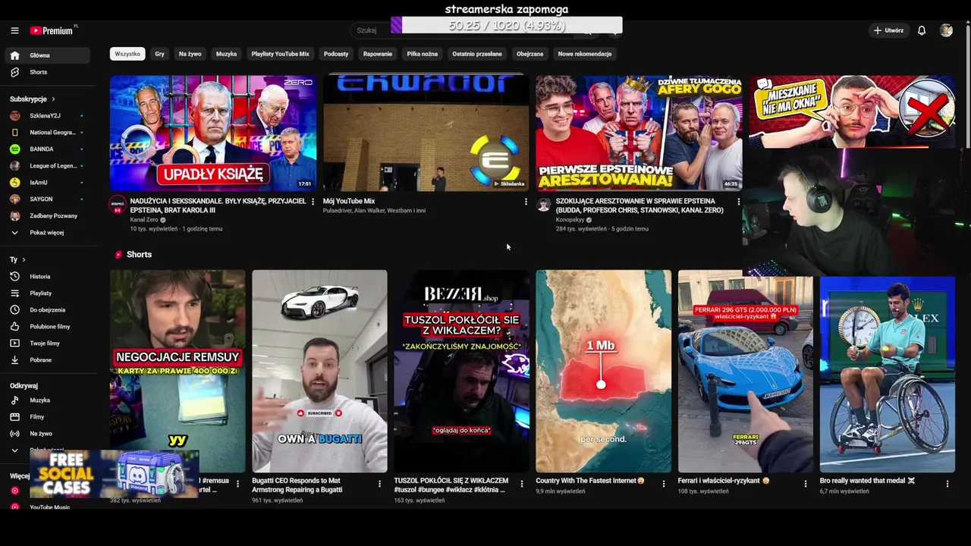
Task: Select the Ostatnio przesłane chip
Action: coord(477,54)
